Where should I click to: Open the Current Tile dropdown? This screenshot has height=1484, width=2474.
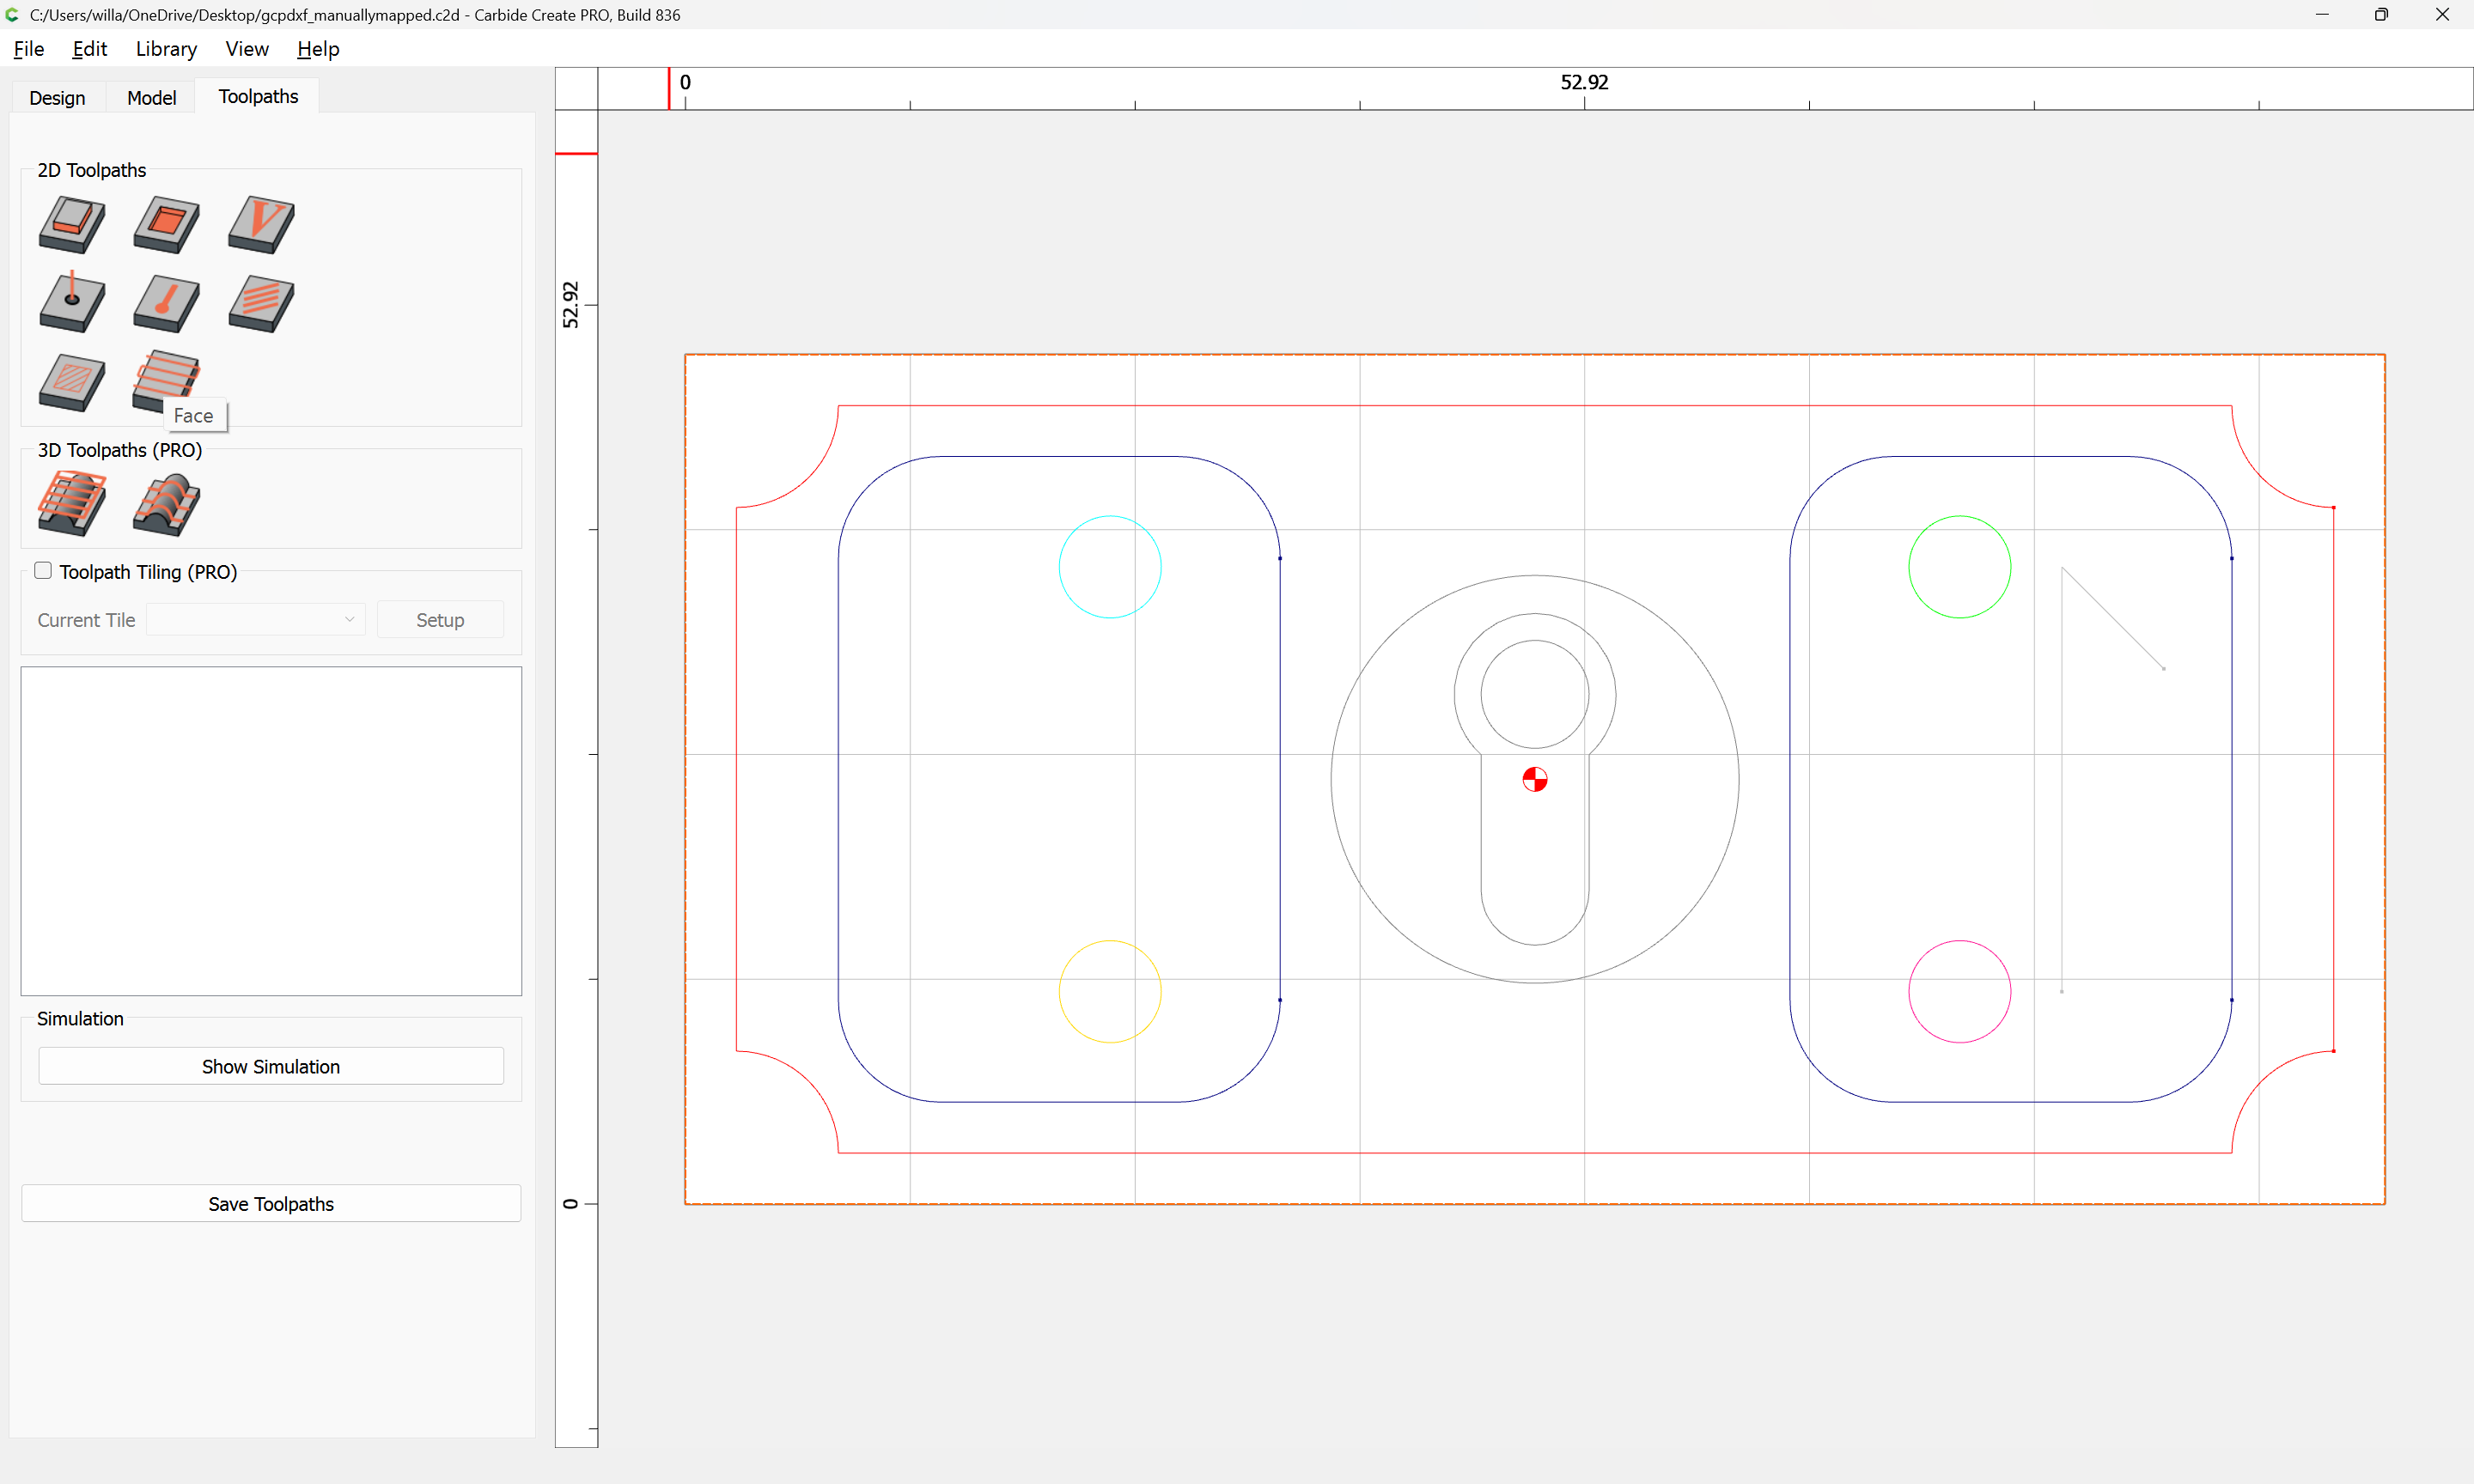click(x=256, y=620)
